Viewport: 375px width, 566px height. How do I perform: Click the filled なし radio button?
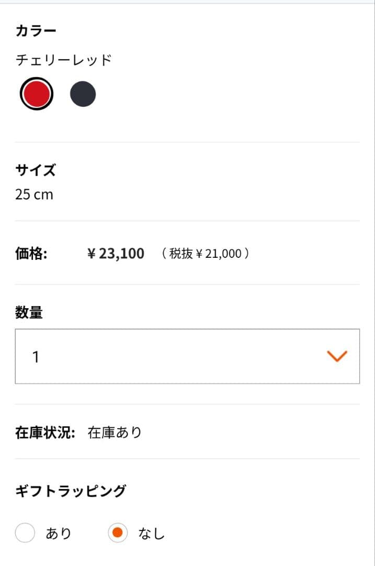[118, 532]
